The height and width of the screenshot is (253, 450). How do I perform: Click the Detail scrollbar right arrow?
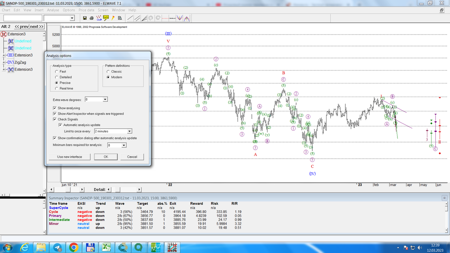pyautogui.click(x=139, y=189)
